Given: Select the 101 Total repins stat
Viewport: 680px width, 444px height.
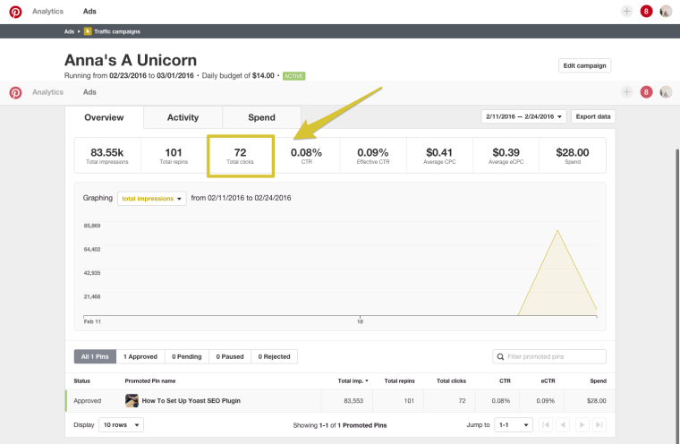Looking at the screenshot, I should 174,156.
